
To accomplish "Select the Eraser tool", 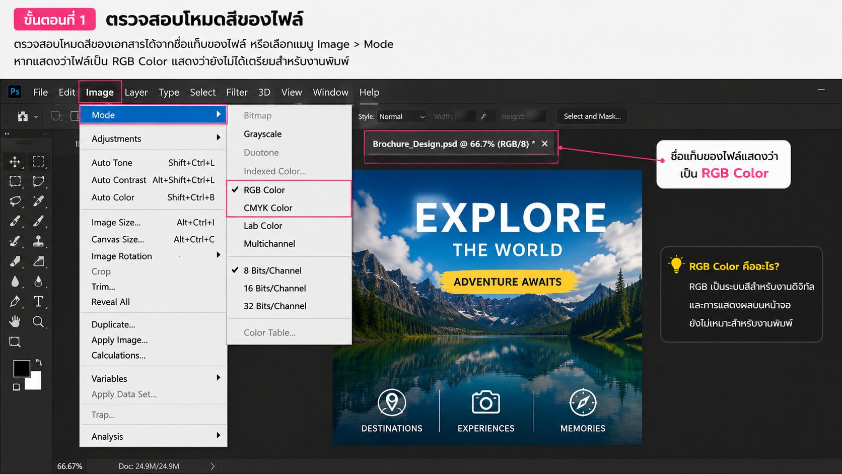I will tap(15, 261).
